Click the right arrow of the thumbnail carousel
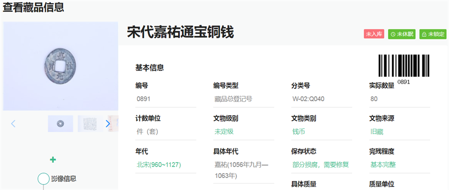The height and width of the screenshot is (190, 449). click(x=108, y=124)
